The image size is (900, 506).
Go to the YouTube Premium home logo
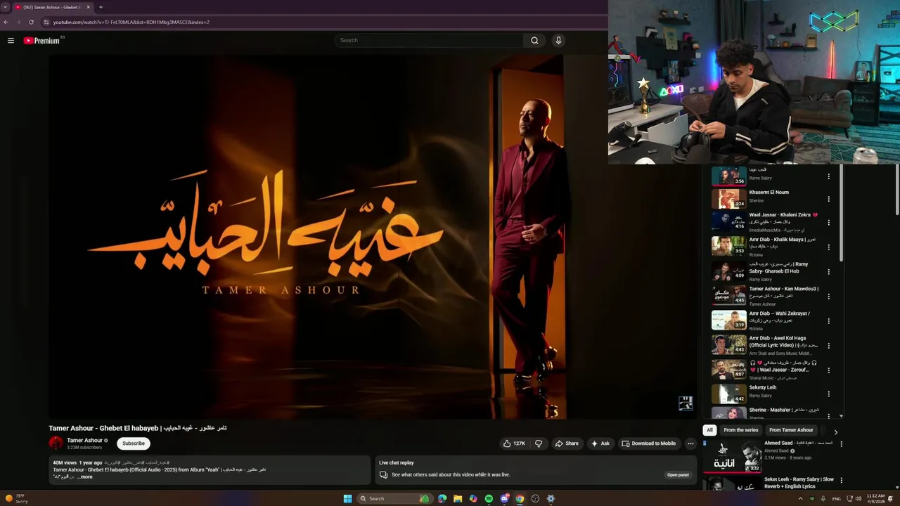[x=42, y=41]
